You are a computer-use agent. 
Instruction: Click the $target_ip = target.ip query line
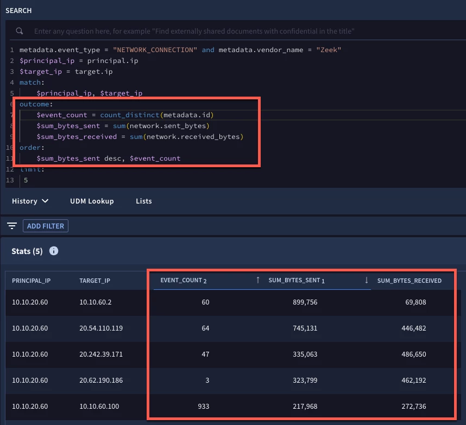pos(66,72)
